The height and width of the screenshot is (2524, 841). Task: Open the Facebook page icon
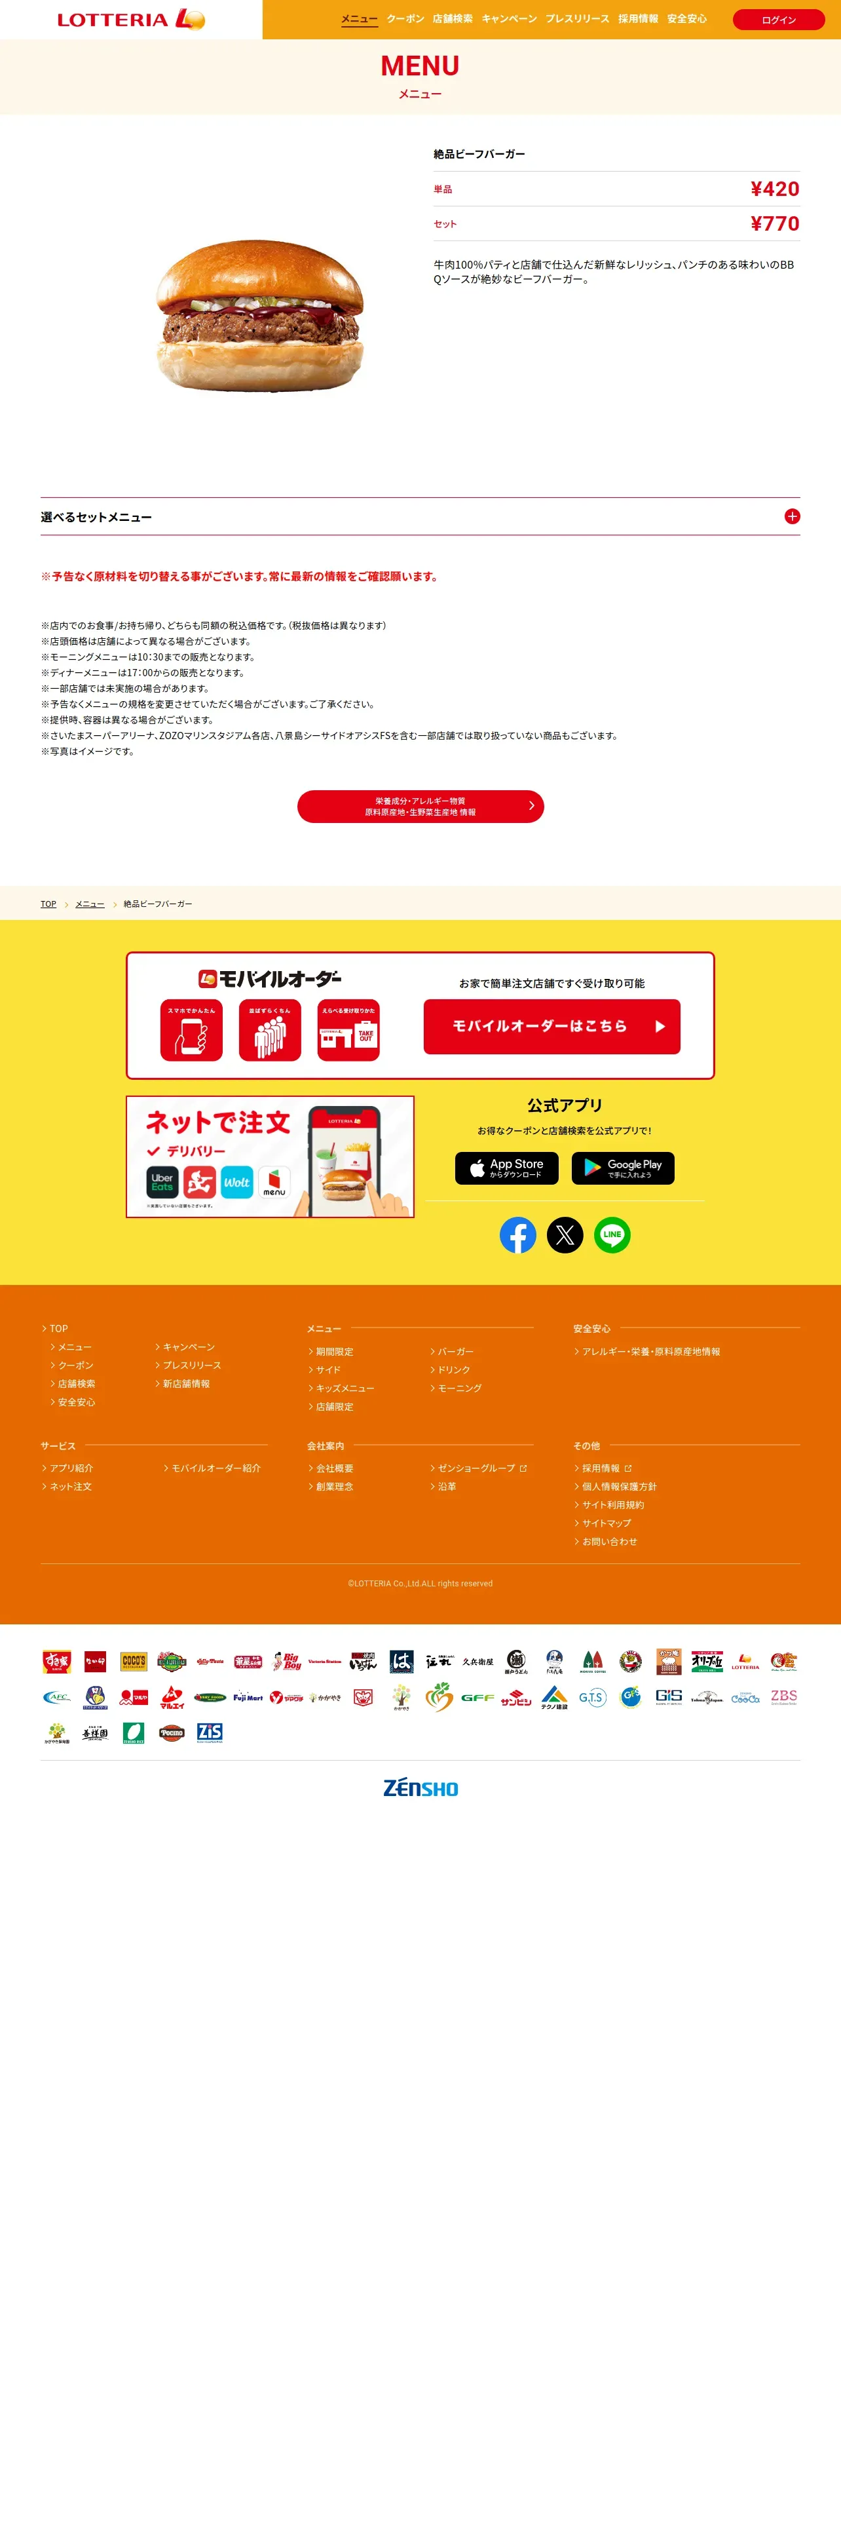click(518, 1234)
